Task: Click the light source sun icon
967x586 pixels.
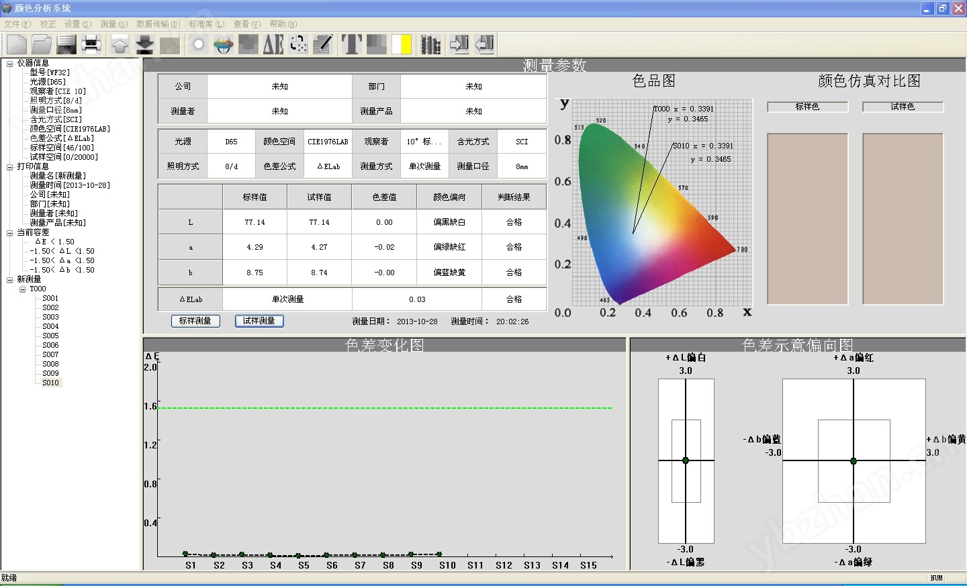Action: click(198, 44)
